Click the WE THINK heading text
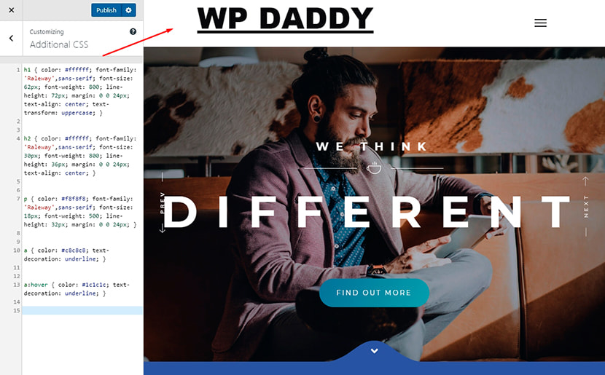The height and width of the screenshot is (375, 605). [372, 146]
